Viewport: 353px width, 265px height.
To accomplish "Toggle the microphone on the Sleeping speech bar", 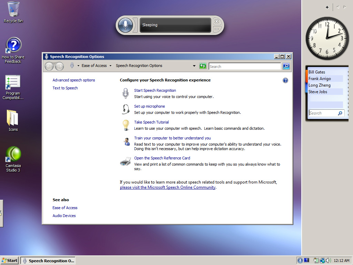I will (126, 25).
